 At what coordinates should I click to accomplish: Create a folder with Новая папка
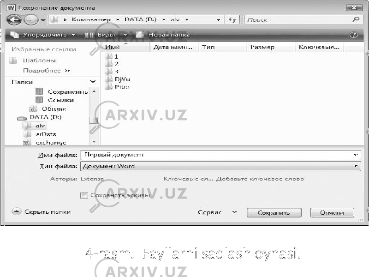[163, 35]
